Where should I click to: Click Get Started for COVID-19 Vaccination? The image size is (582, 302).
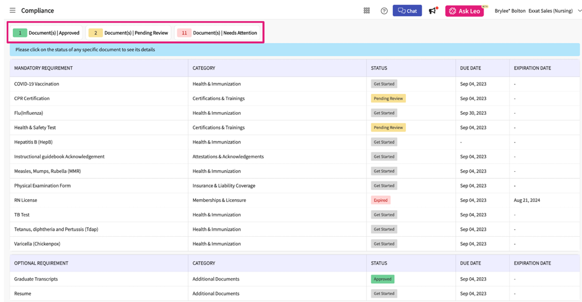coord(384,84)
